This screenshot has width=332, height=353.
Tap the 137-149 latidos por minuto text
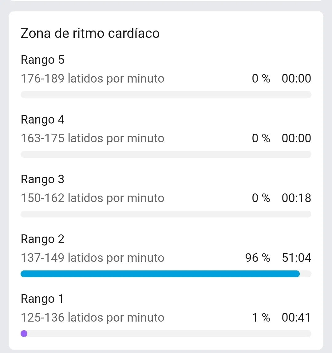(92, 258)
